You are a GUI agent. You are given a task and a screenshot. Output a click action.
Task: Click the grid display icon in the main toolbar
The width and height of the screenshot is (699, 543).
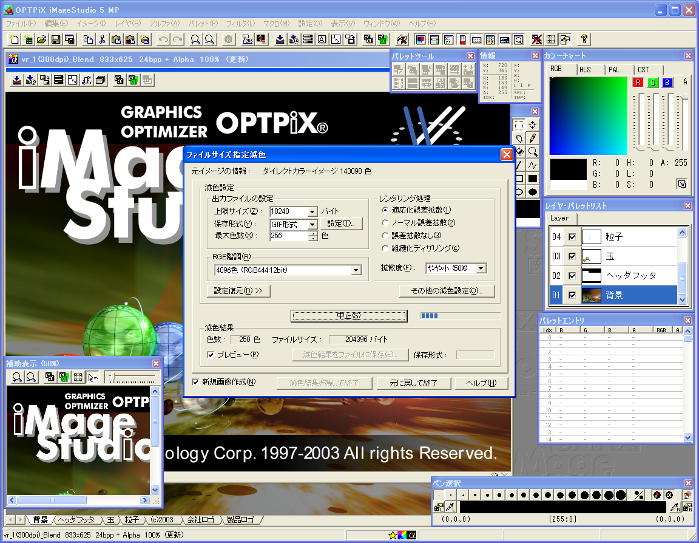point(551,39)
